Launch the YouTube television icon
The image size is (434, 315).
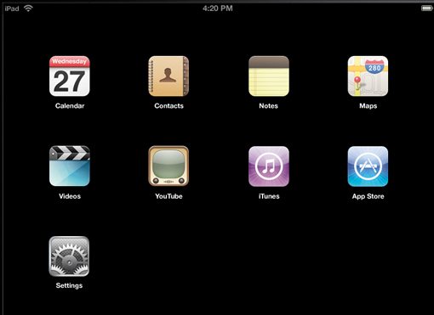pos(168,166)
